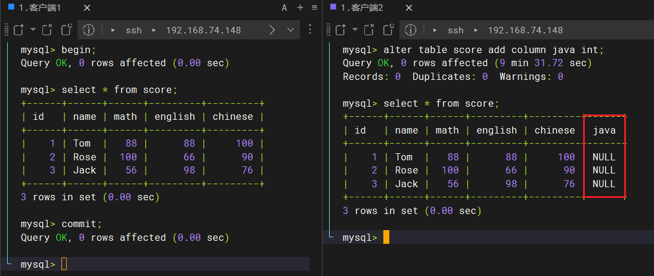The width and height of the screenshot is (654, 276).
Task: Click 'Tom' cell in 客户端1 table
Action: (82, 144)
